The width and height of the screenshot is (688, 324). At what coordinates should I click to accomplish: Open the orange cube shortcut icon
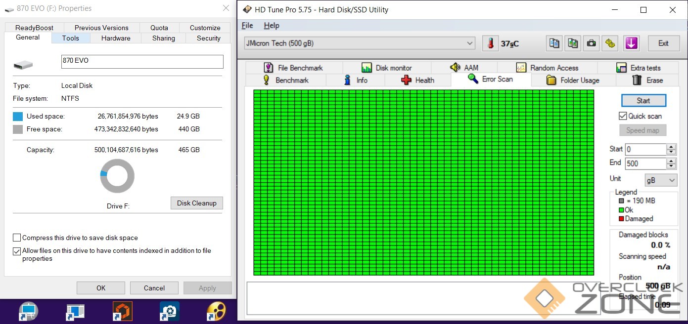tap(123, 312)
